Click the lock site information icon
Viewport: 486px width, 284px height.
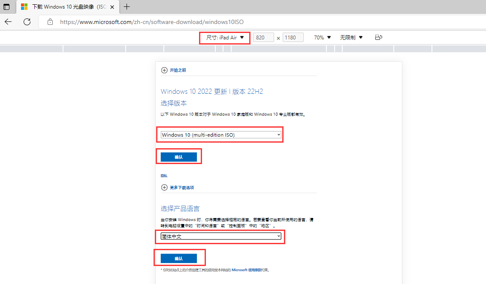point(50,22)
